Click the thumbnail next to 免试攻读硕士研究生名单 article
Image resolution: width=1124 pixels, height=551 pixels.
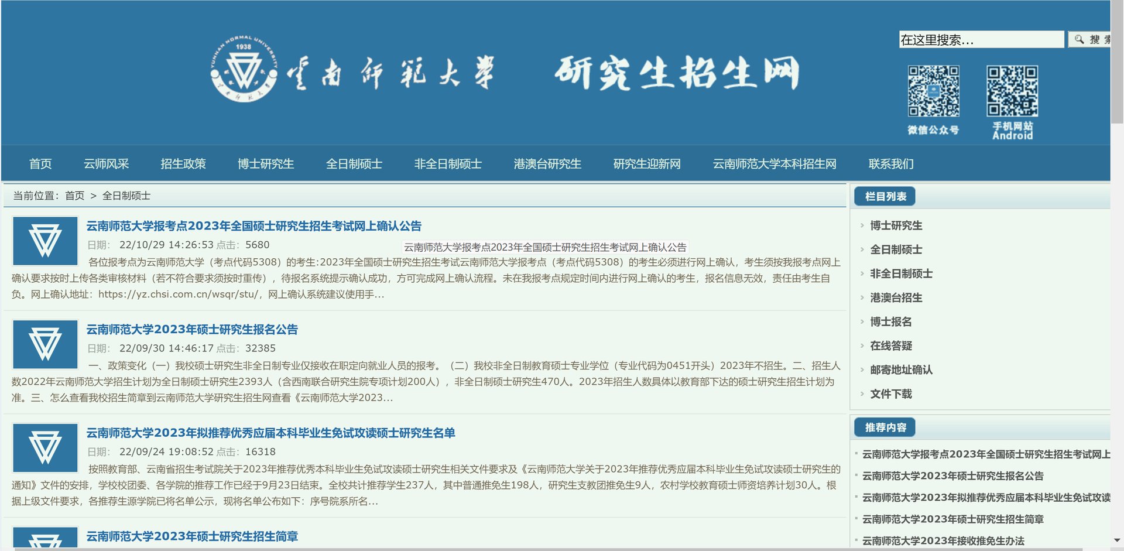[45, 448]
